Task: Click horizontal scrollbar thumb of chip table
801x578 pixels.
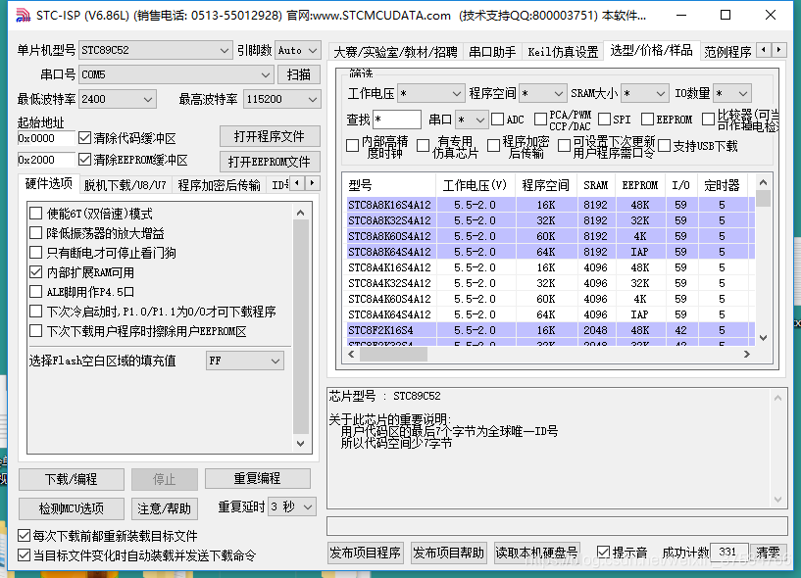Action: tap(393, 354)
